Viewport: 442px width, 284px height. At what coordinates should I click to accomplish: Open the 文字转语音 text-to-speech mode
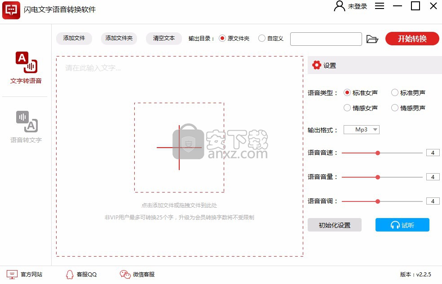coord(26,68)
